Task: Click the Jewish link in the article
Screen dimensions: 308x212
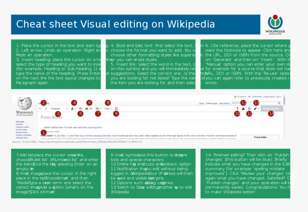Action: [114, 136]
